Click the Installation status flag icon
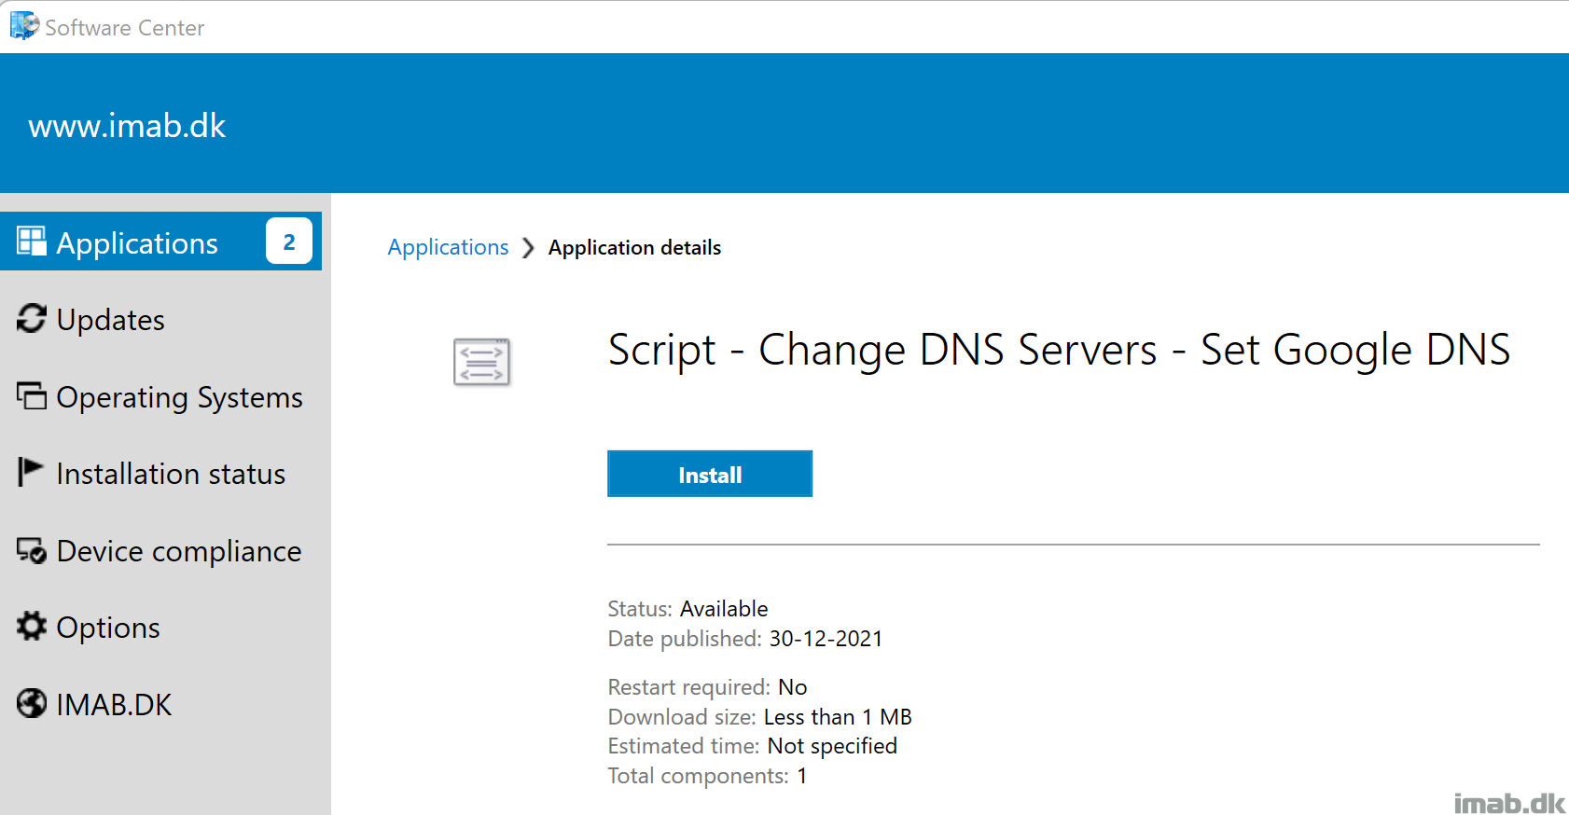 30,472
